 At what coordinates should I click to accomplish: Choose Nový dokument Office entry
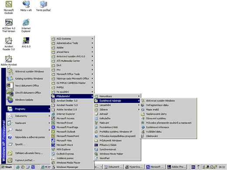tap(28, 85)
